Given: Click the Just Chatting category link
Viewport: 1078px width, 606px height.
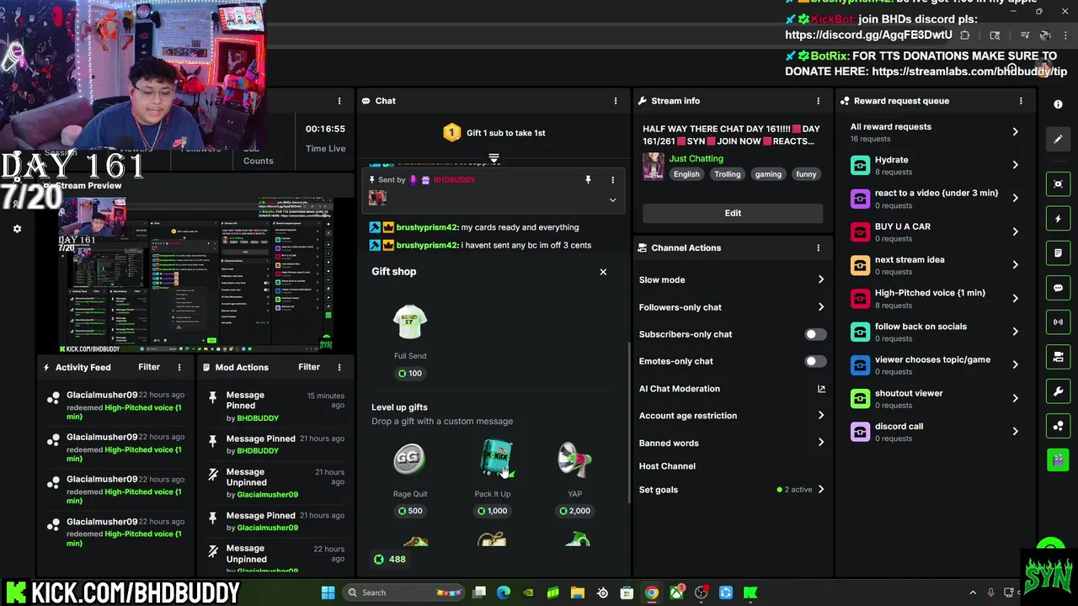Looking at the screenshot, I should (696, 158).
